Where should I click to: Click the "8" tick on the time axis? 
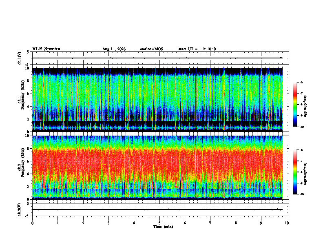[236, 223]
